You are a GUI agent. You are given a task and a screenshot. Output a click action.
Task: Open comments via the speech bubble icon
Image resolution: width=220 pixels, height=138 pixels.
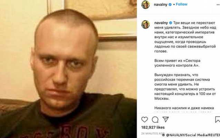click(x=155, y=120)
